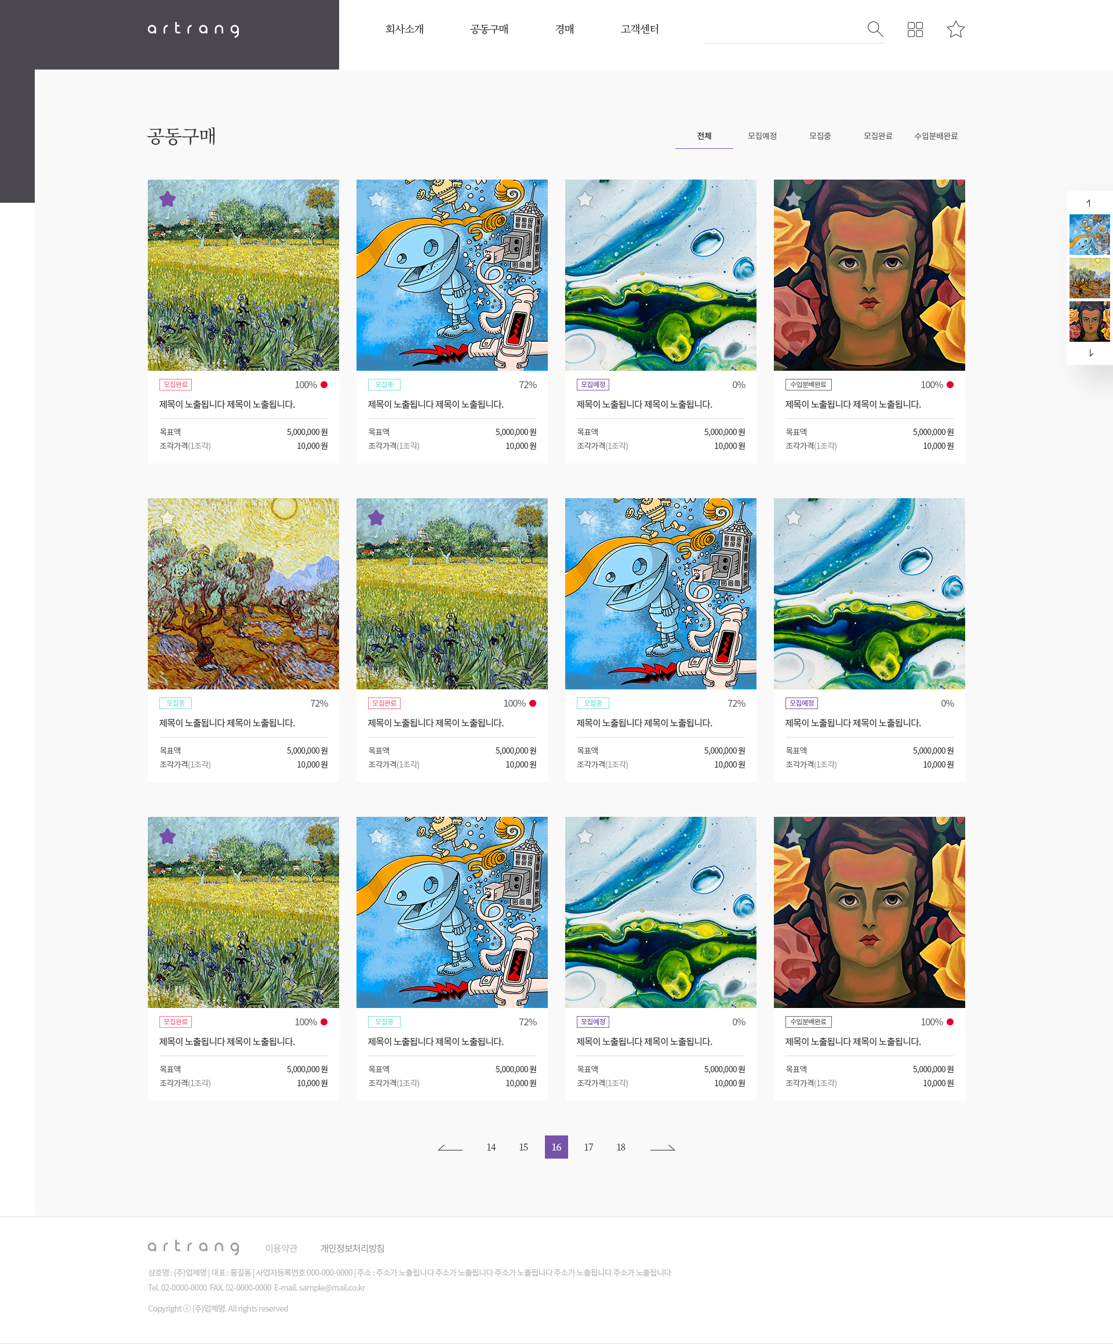
Task: Open the grid view icon in header
Action: [915, 30]
